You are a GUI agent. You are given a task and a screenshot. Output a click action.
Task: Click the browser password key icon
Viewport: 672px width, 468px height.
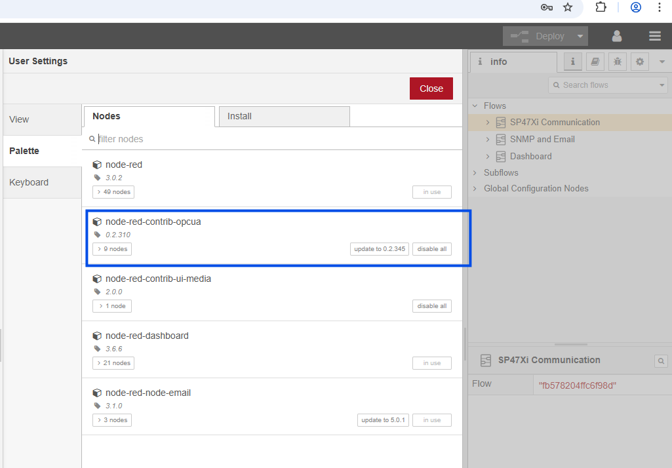coord(546,7)
